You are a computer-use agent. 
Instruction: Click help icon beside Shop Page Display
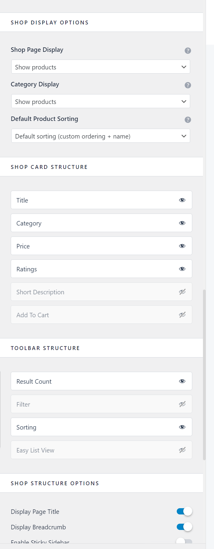click(x=188, y=51)
